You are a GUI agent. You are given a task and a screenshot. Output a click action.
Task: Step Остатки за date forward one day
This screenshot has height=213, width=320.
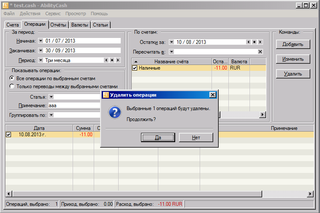[x=260, y=42]
